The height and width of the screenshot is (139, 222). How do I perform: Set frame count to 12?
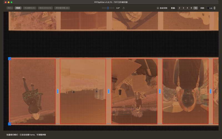(x=196, y=8)
